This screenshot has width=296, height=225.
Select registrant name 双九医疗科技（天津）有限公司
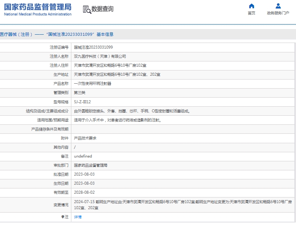[100, 57]
